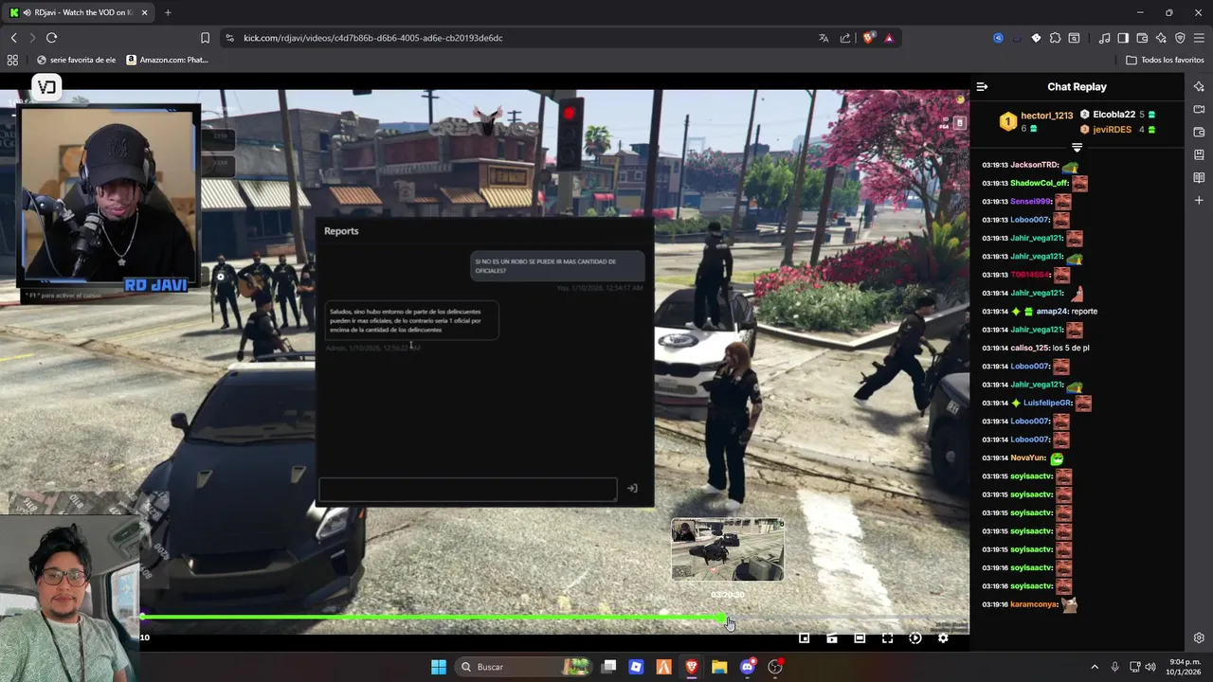Click the address bar URL
The width and height of the screenshot is (1213, 682).
[372, 38]
